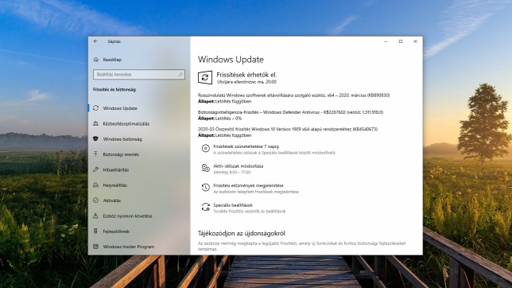Open Helyreállítás page
The height and width of the screenshot is (288, 512).
(115, 185)
